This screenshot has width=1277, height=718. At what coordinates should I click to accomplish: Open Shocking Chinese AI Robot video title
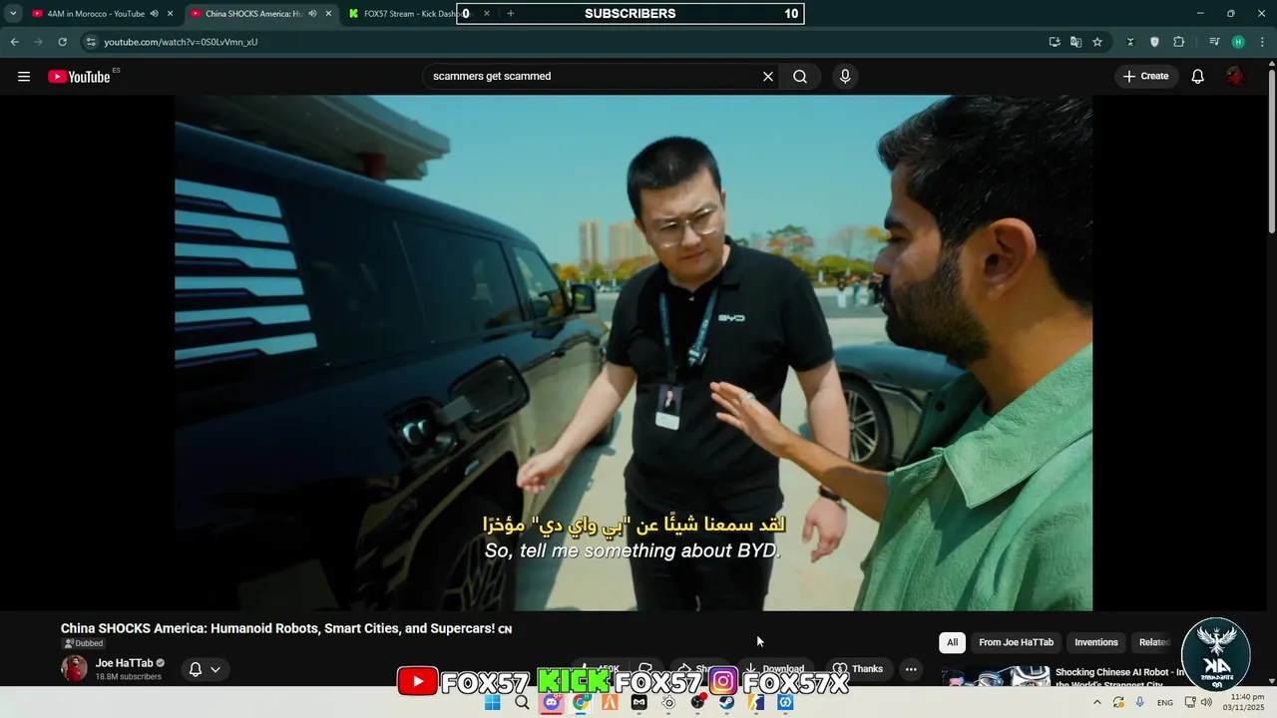(1119, 678)
